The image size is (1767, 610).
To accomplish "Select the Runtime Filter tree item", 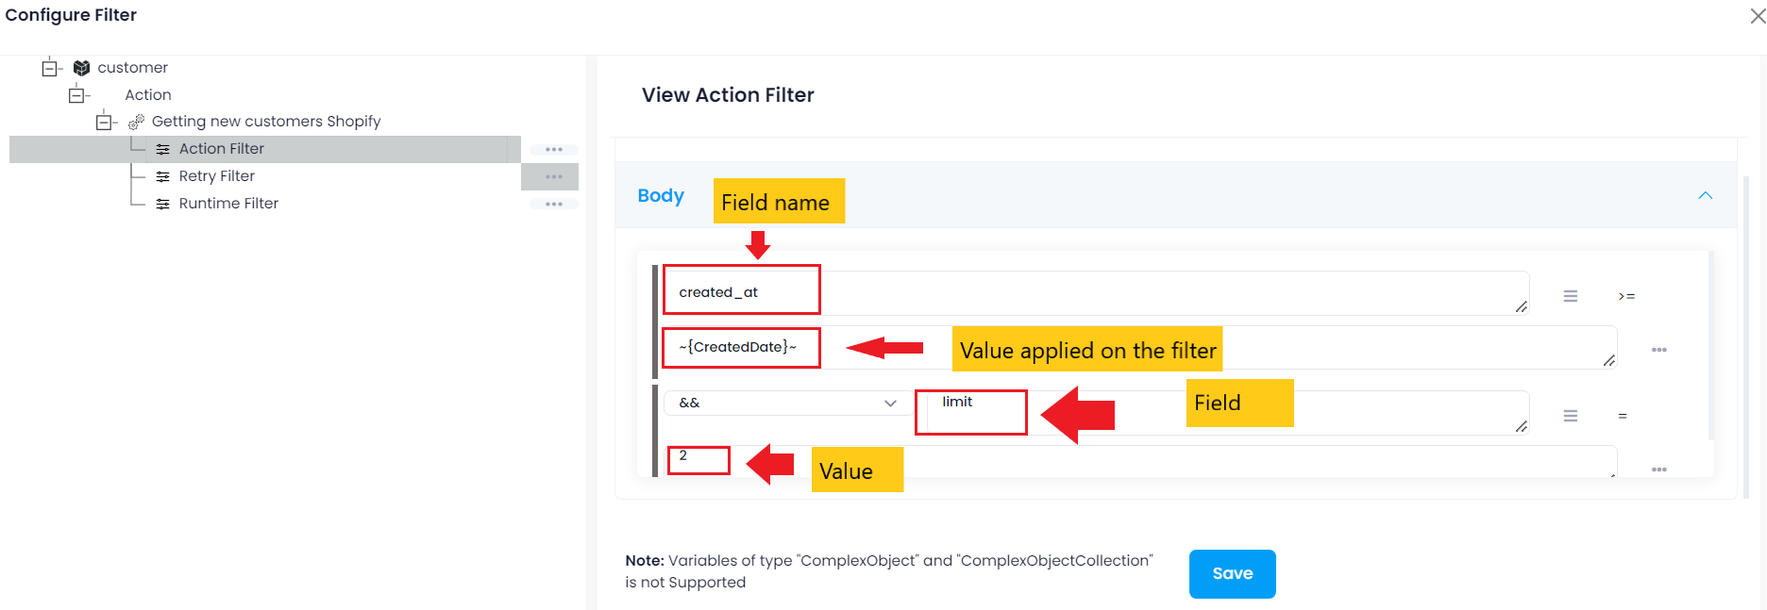I will pyautogui.click(x=228, y=204).
